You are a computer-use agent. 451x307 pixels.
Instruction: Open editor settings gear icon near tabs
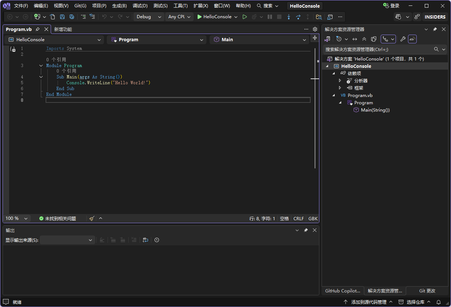[x=315, y=29]
